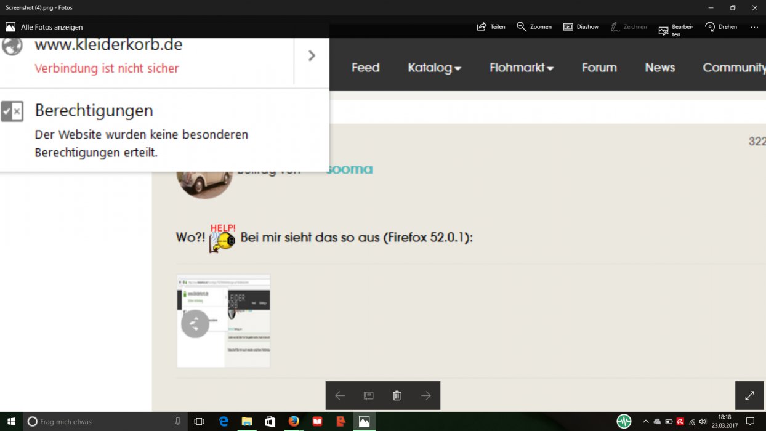The width and height of the screenshot is (766, 431).
Task: Click the Teilen share icon
Action: pos(491,27)
